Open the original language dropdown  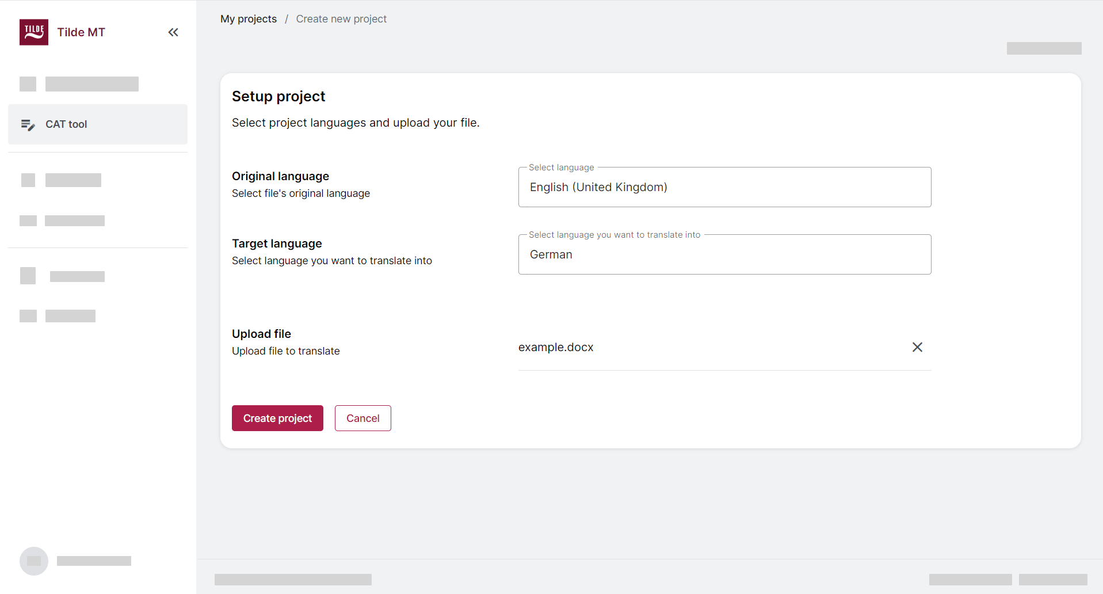(x=724, y=187)
